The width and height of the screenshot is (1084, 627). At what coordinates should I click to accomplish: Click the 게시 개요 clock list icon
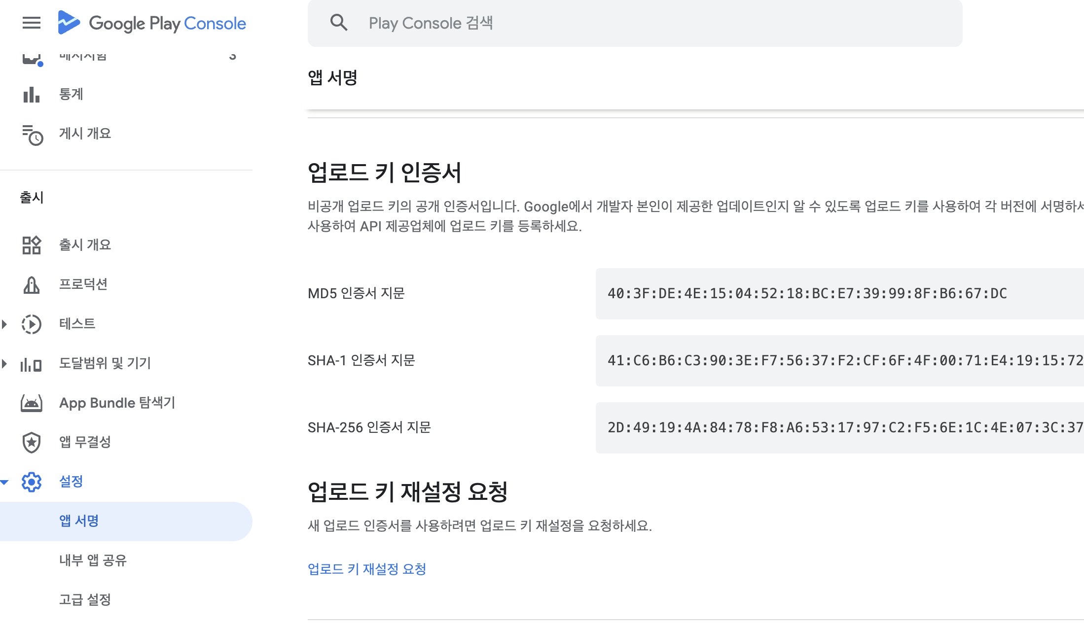click(33, 135)
